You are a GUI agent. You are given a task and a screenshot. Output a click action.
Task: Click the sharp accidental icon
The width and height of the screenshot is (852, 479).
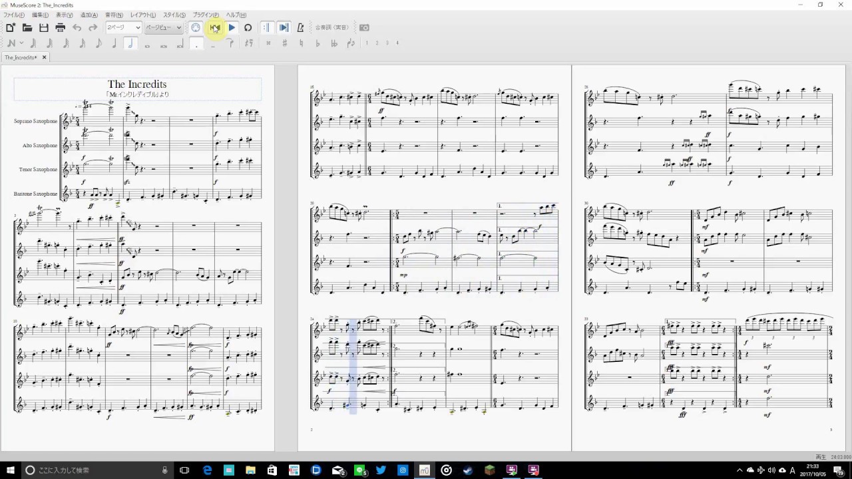coord(285,43)
